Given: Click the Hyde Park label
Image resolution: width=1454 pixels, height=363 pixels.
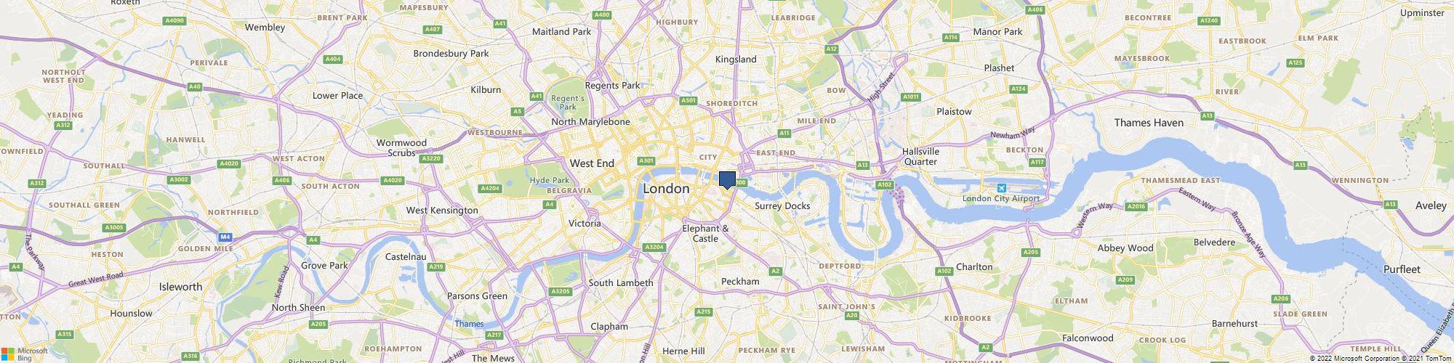Looking at the screenshot, I should coord(550,180).
